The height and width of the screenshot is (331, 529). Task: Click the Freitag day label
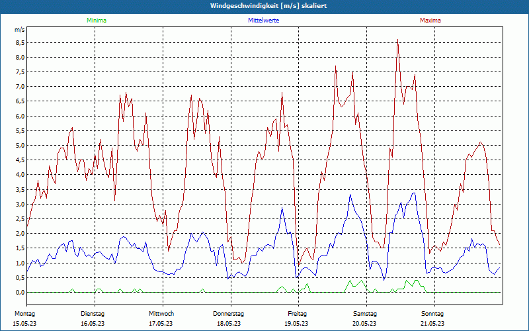(297, 314)
